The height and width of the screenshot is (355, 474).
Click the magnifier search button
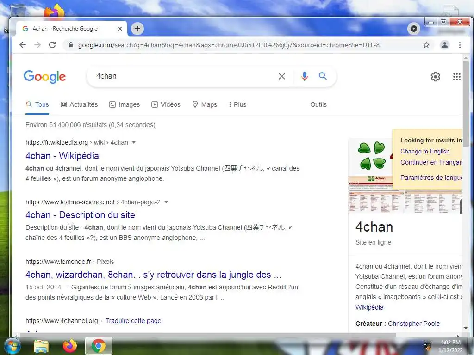point(323,76)
